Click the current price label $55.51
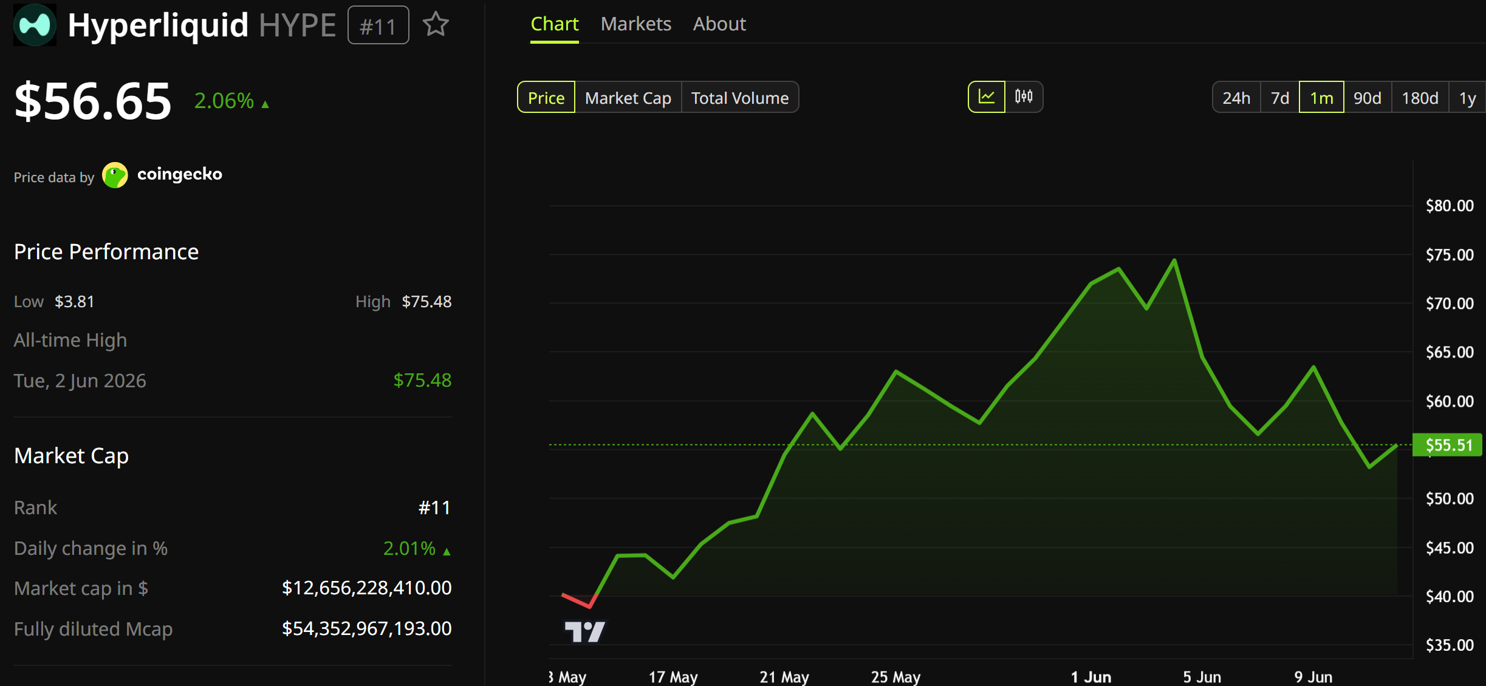The image size is (1486, 686). tap(1448, 445)
